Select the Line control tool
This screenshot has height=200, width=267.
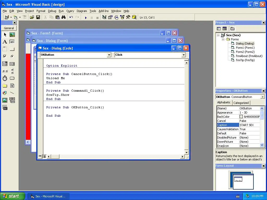pos(12,93)
